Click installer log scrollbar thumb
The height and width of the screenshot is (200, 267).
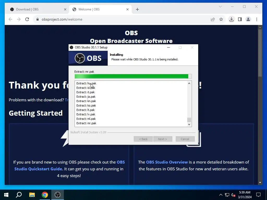point(189,120)
